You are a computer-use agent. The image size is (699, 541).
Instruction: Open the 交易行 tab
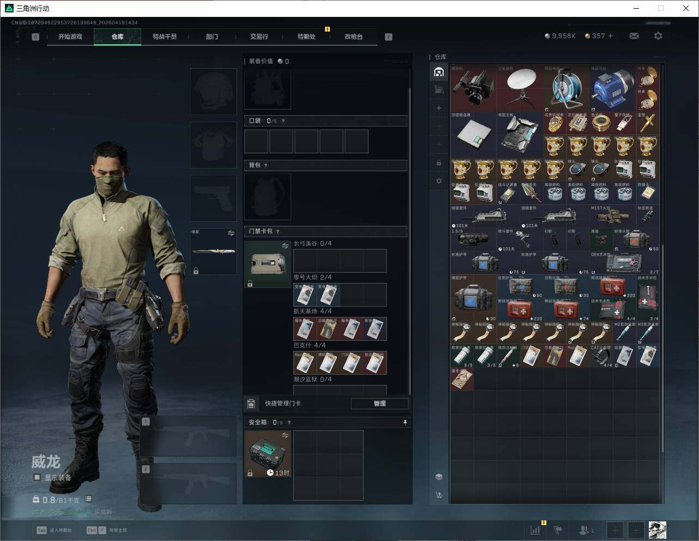pyautogui.click(x=259, y=37)
